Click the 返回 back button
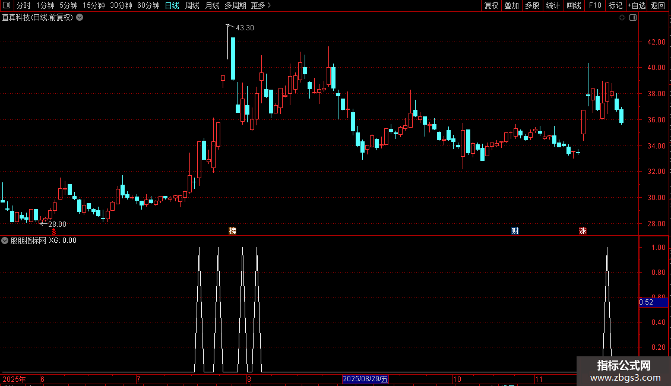The width and height of the screenshot is (671, 386). tap(658, 5)
